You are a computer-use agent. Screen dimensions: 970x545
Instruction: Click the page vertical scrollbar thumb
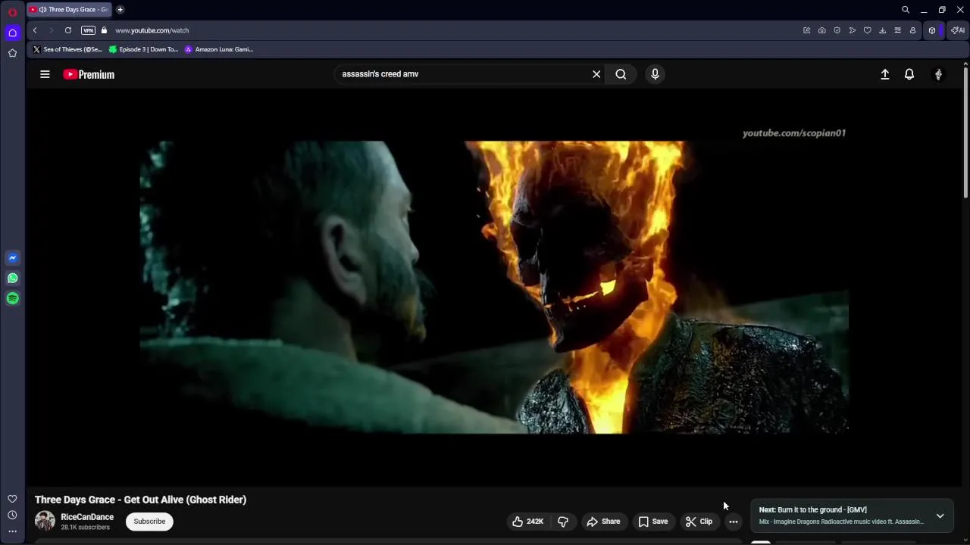point(965,132)
